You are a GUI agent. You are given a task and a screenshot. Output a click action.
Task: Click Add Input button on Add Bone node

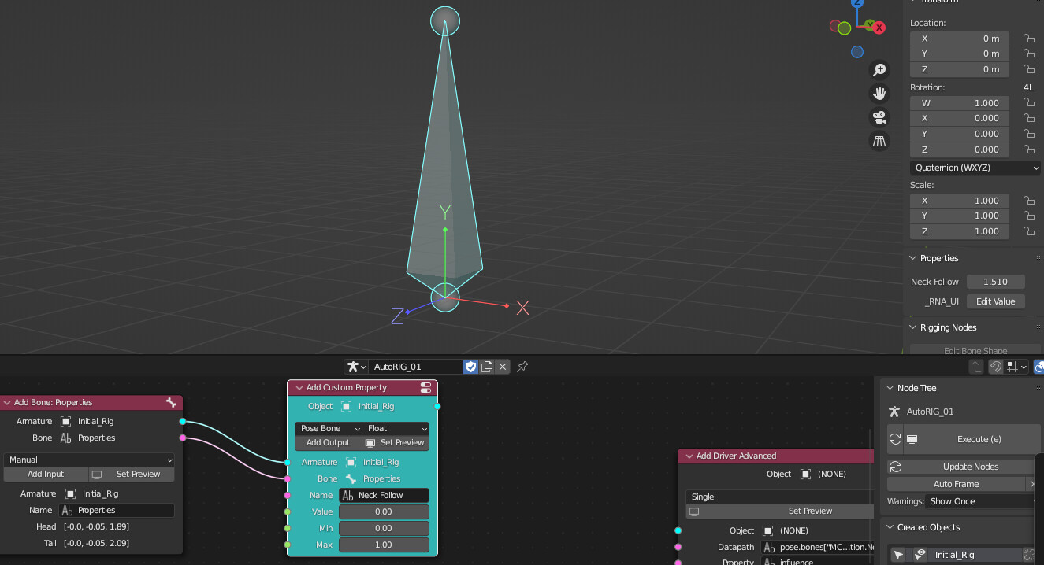(46, 474)
